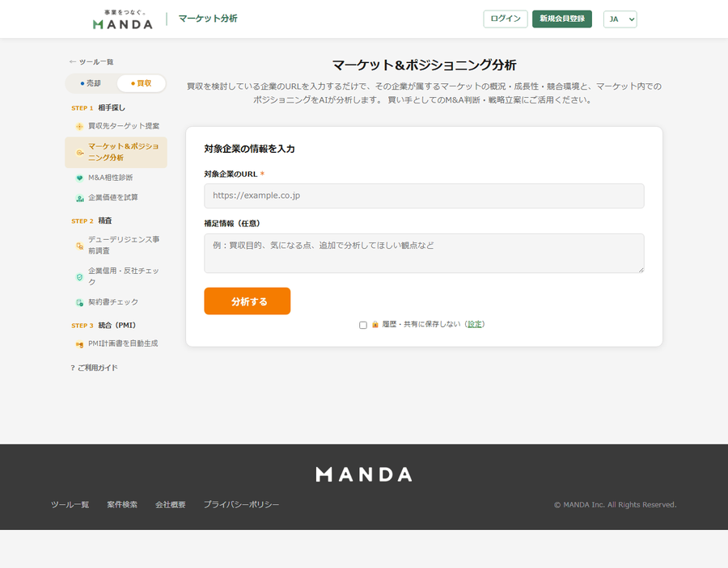The height and width of the screenshot is (568, 728).
Task: Grab textarea resize handle corner
Action: (641, 270)
